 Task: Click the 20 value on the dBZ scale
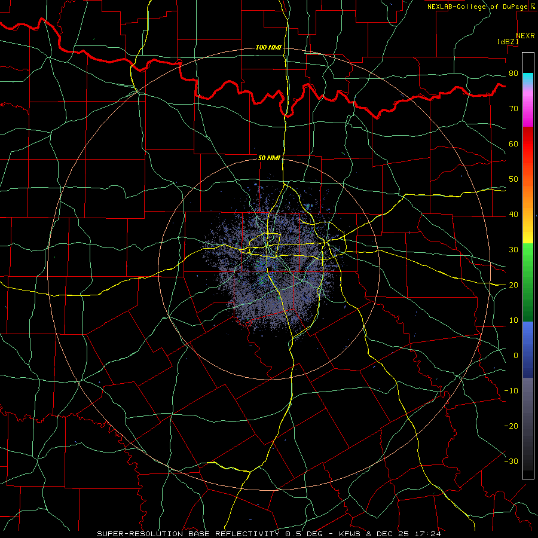pyautogui.click(x=513, y=285)
